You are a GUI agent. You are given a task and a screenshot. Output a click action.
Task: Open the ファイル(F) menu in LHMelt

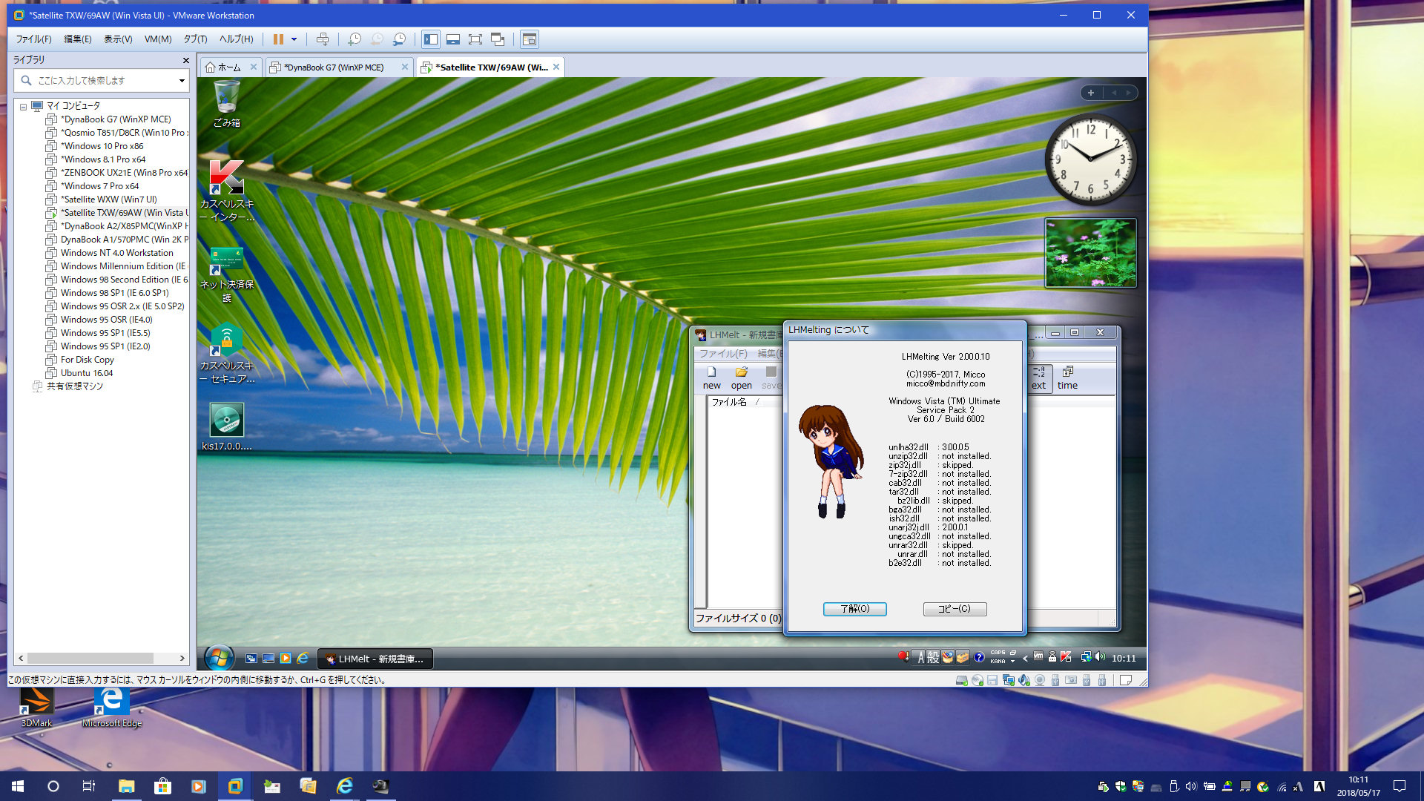(723, 354)
